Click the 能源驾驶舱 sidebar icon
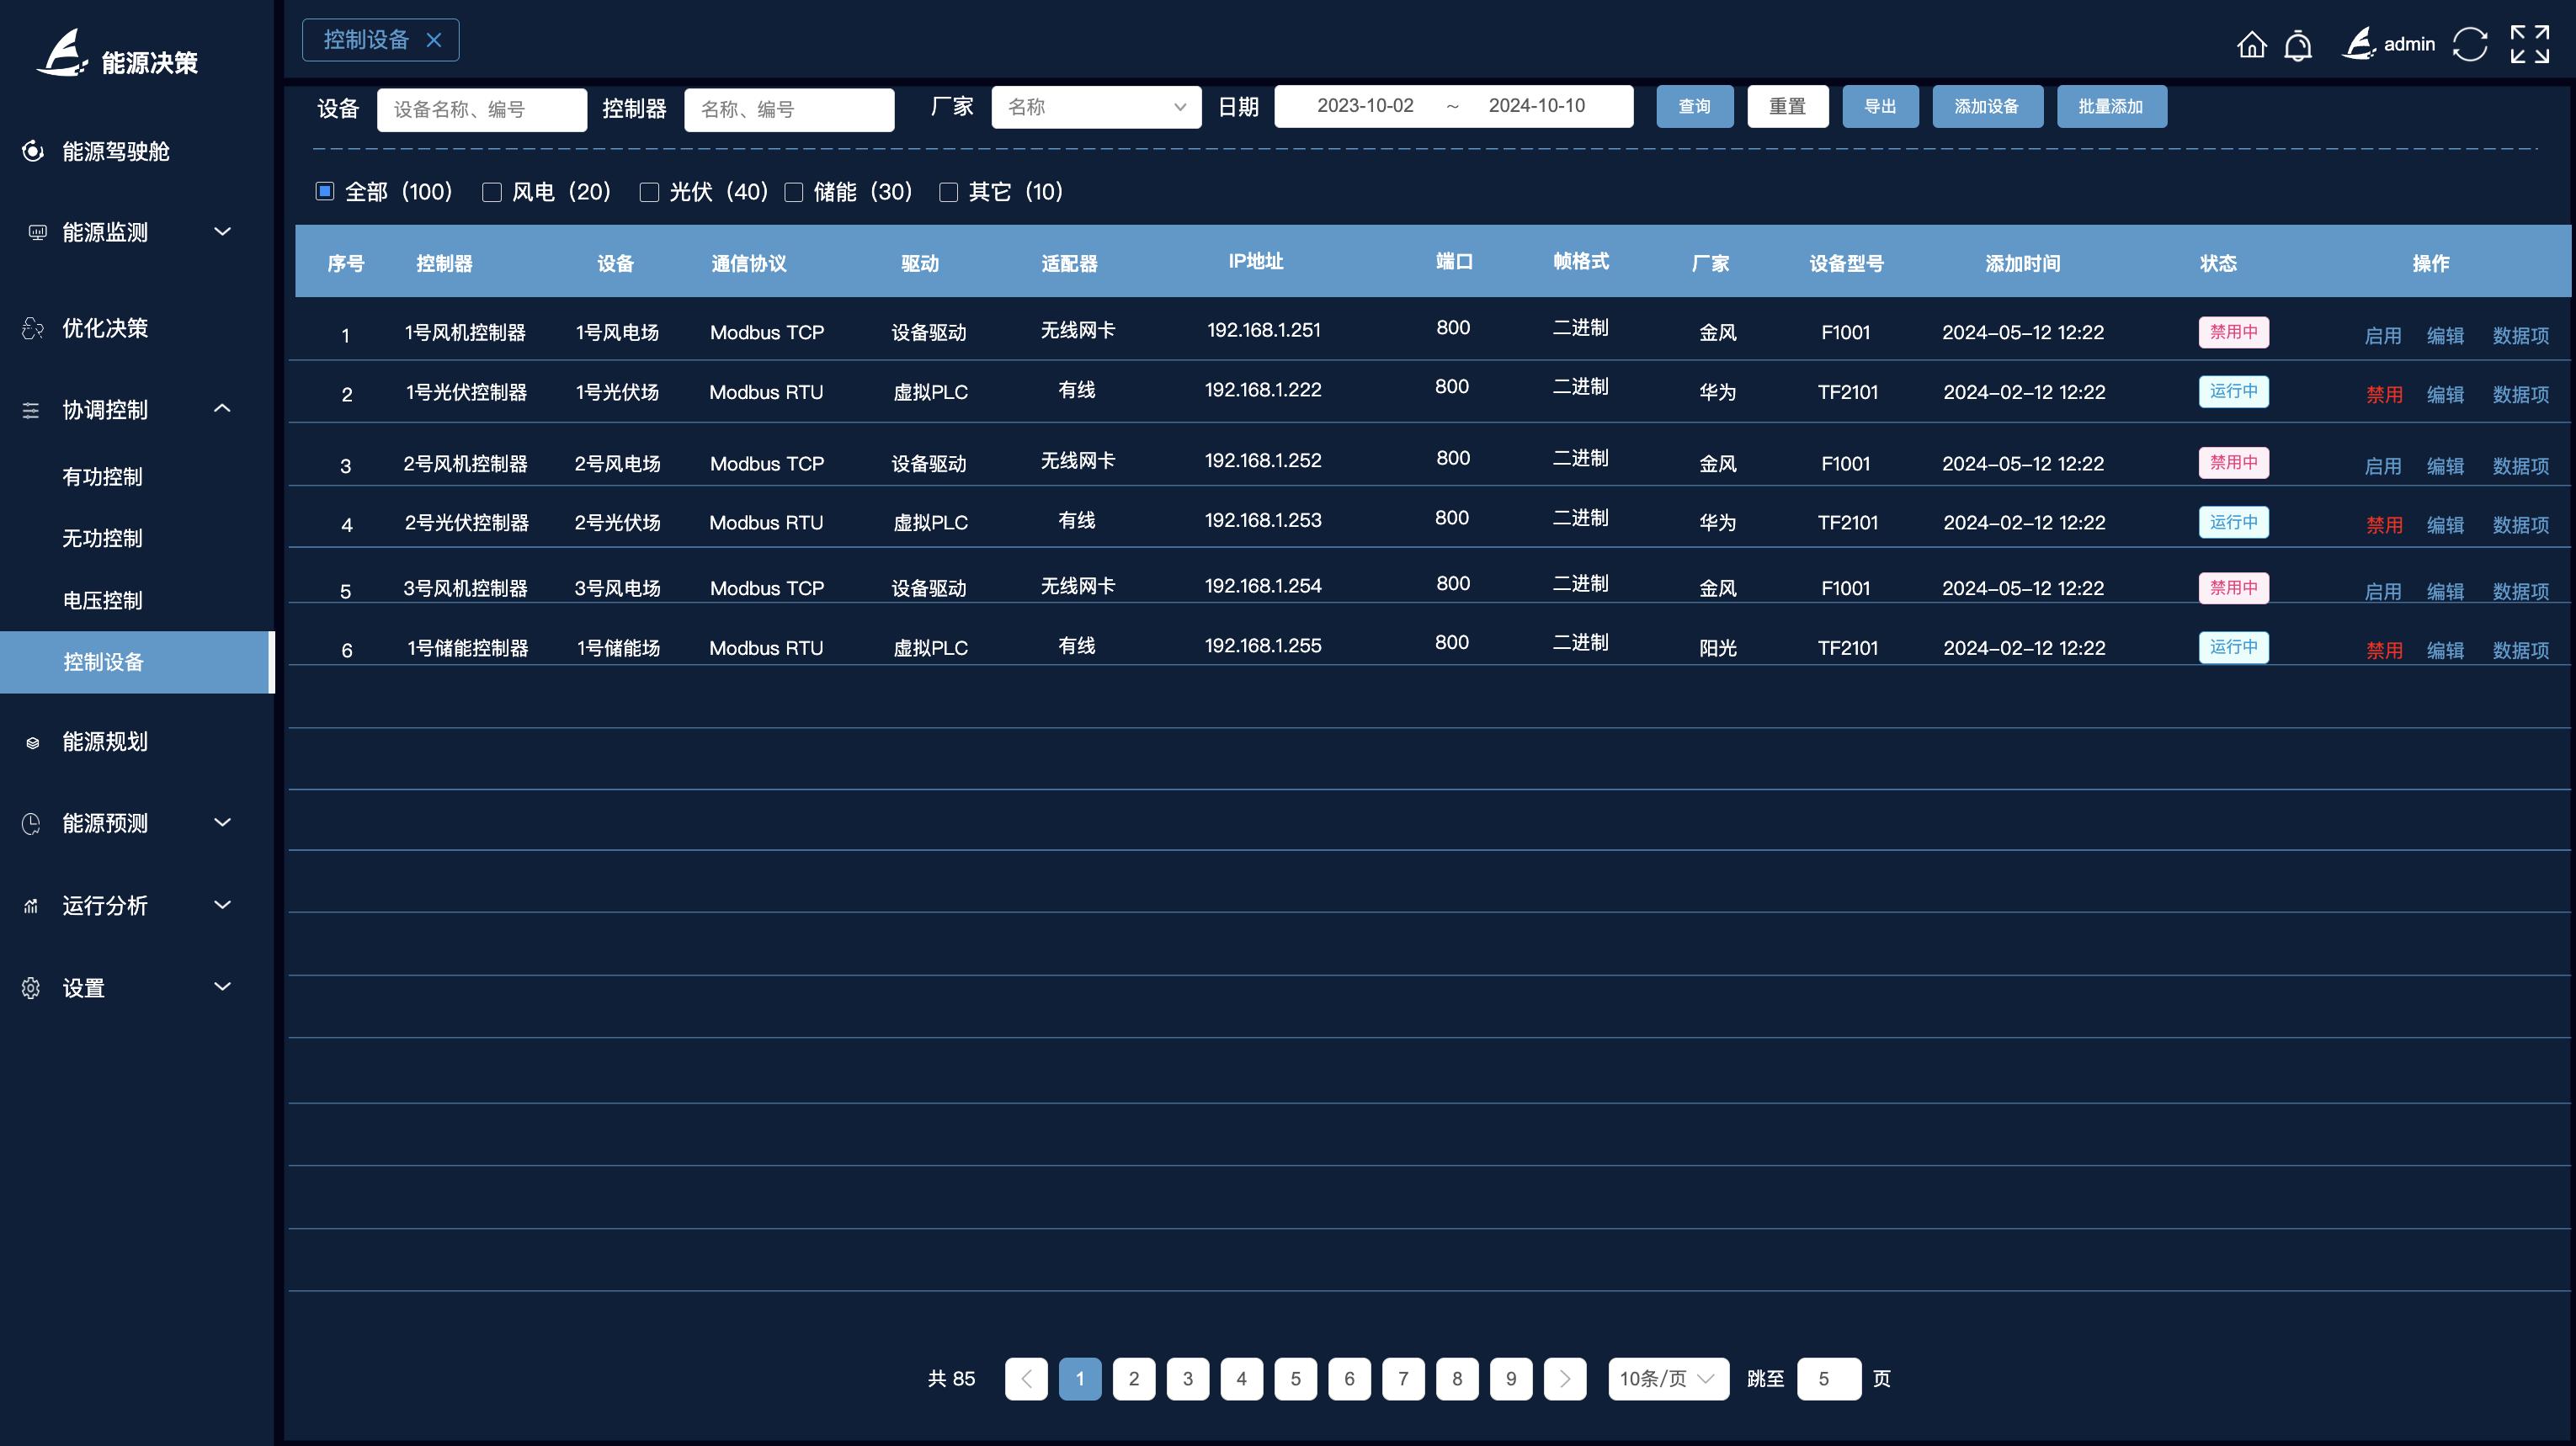2576x1446 pixels. [x=33, y=151]
